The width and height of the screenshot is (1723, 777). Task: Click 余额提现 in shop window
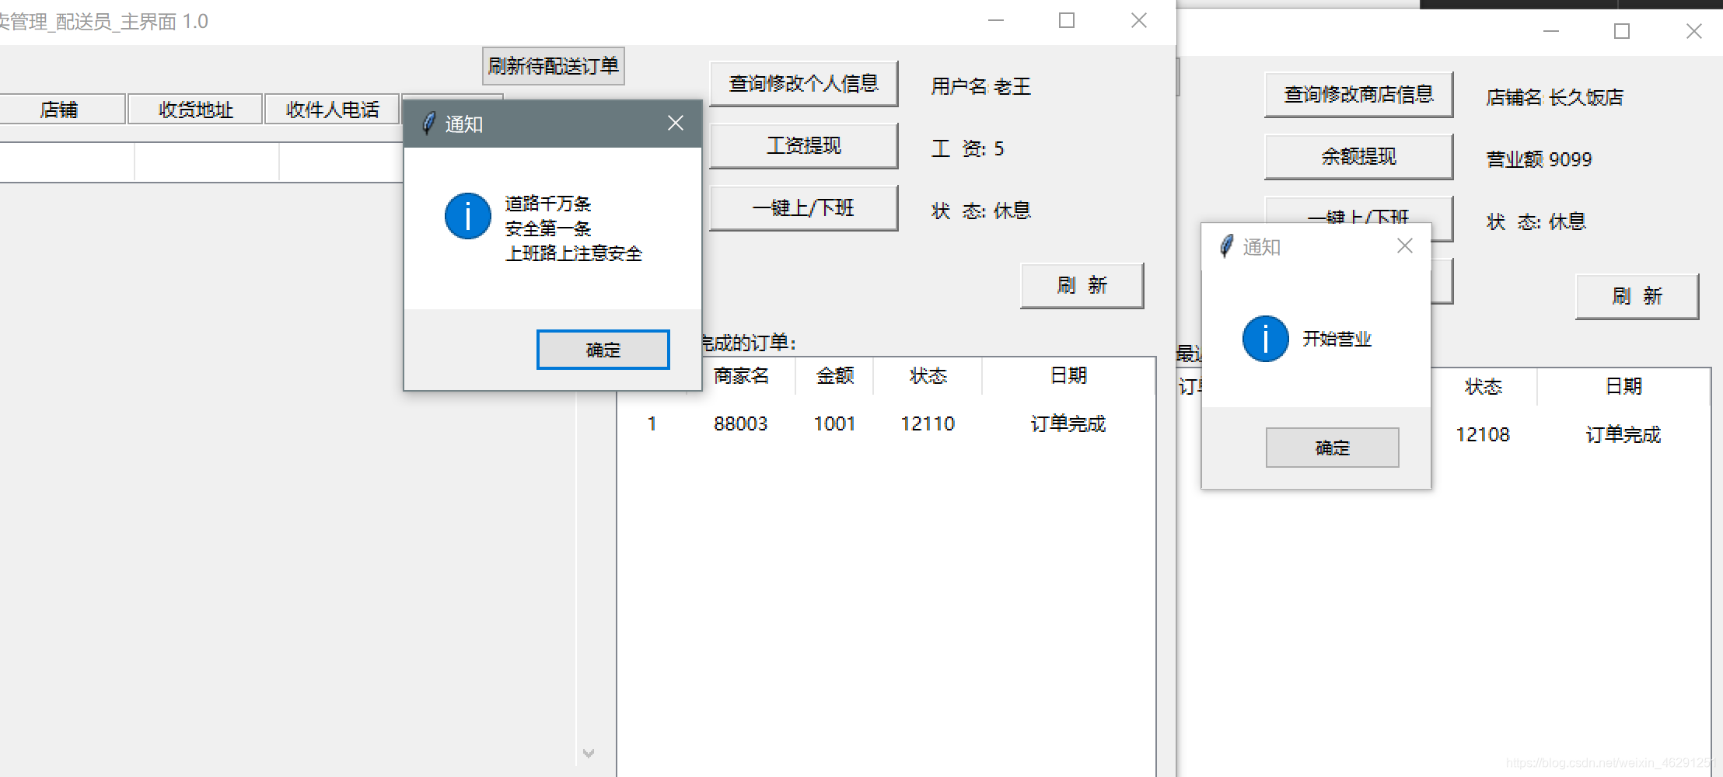1358,156
